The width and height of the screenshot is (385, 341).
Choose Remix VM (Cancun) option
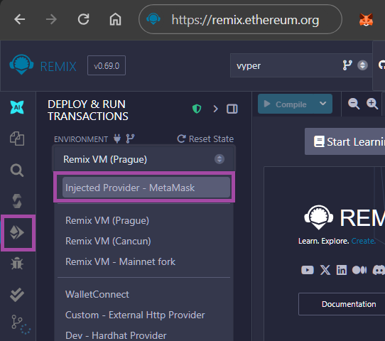tap(108, 241)
